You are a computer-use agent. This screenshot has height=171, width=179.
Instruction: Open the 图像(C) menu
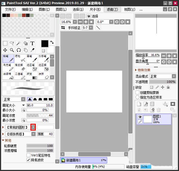tap(44, 10)
